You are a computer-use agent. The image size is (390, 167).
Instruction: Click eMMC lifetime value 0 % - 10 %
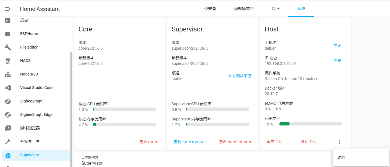[274, 109]
